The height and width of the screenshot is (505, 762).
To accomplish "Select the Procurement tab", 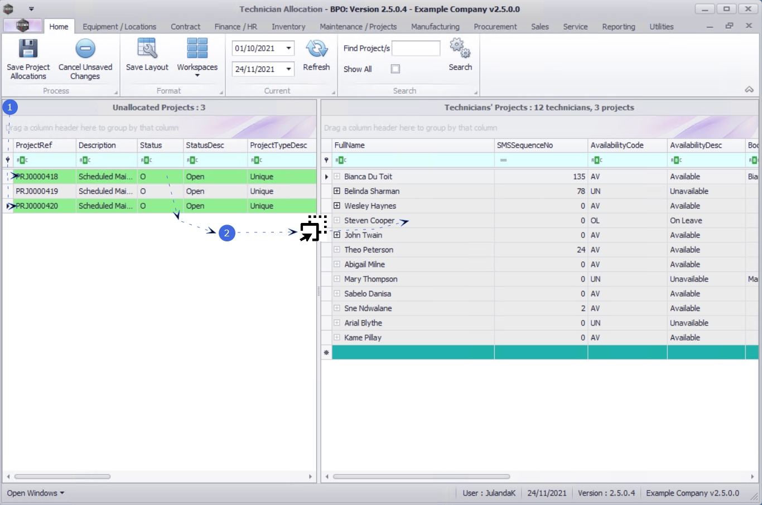I will click(495, 27).
